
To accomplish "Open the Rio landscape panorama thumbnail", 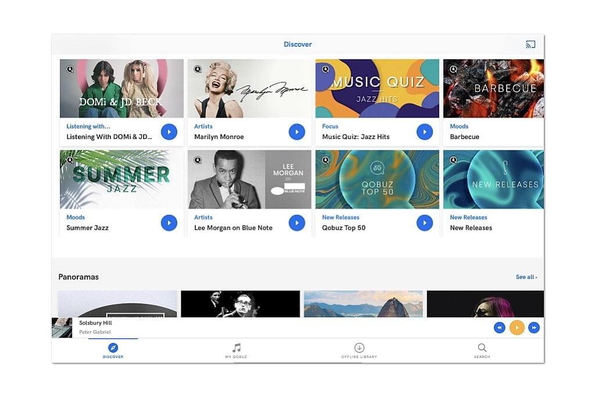I will tap(364, 304).
